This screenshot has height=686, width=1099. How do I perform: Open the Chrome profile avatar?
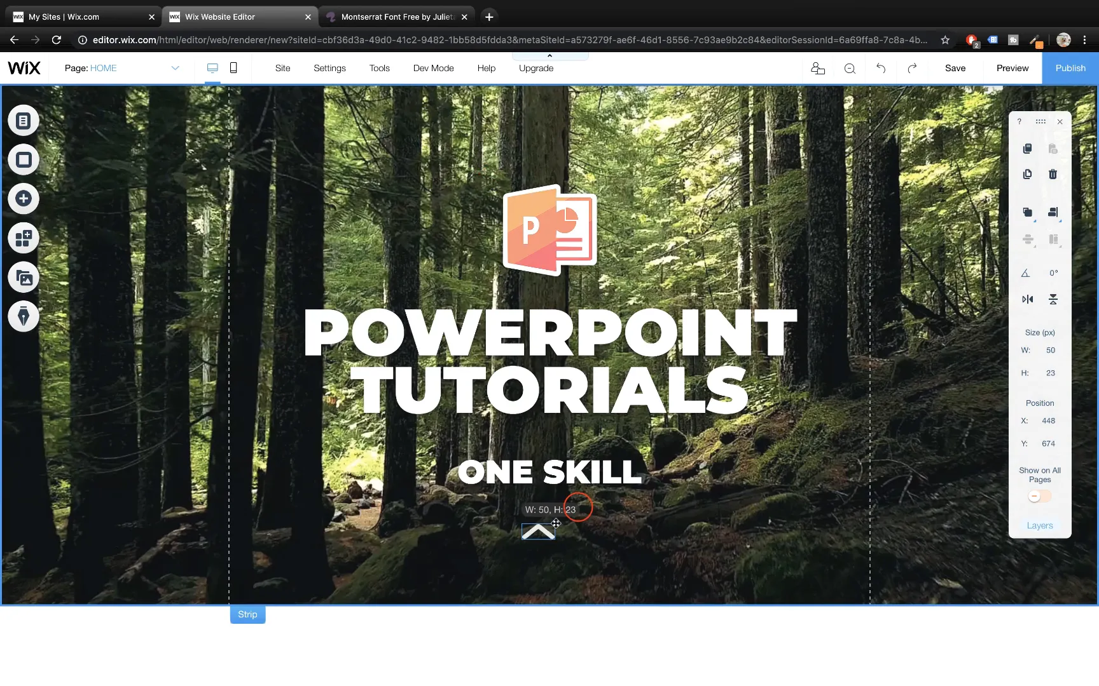point(1063,40)
